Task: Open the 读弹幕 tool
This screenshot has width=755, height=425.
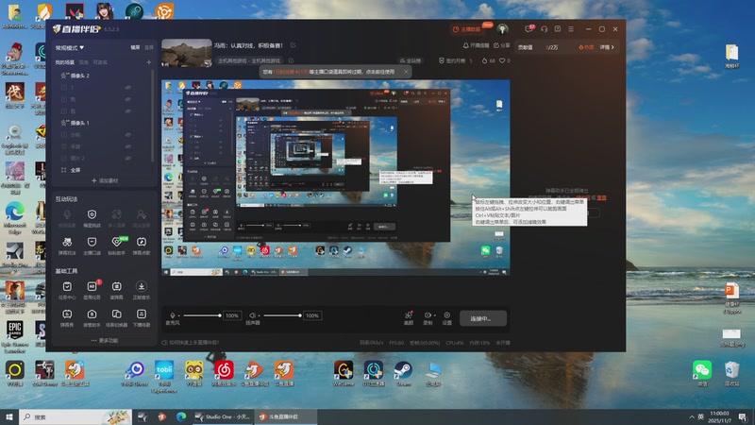Action: 116,290
